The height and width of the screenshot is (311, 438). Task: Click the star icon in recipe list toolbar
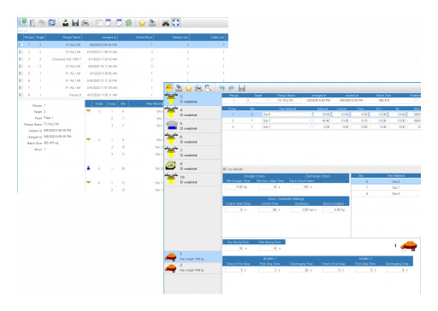pos(142,23)
